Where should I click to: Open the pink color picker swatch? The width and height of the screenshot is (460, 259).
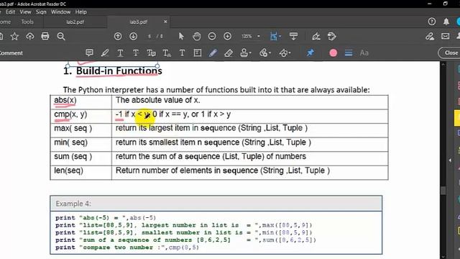pyautogui.click(x=333, y=53)
